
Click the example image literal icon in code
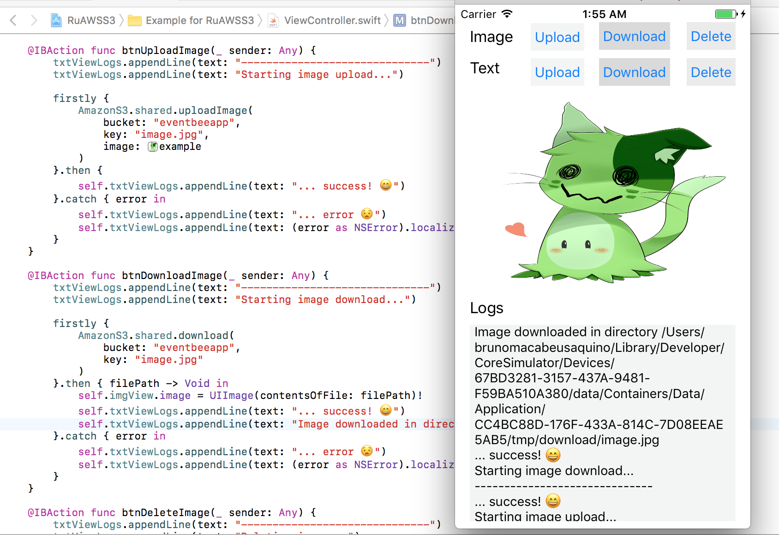(x=152, y=147)
